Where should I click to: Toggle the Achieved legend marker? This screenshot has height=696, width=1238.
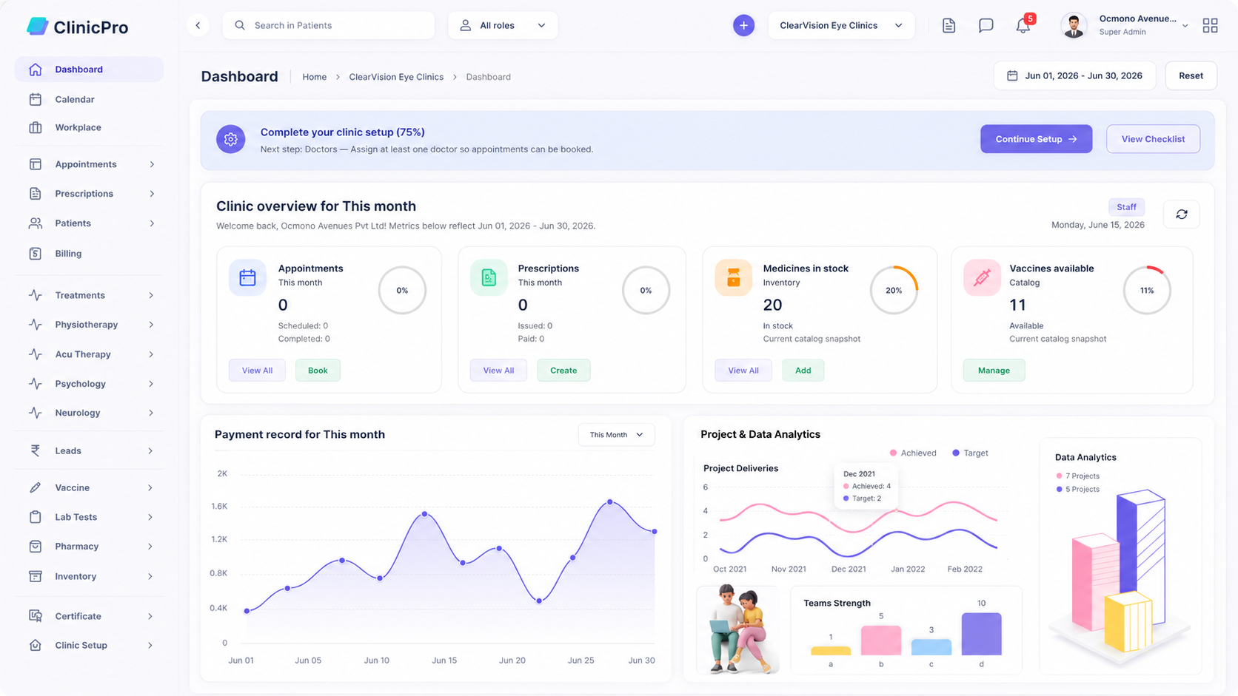[893, 453]
